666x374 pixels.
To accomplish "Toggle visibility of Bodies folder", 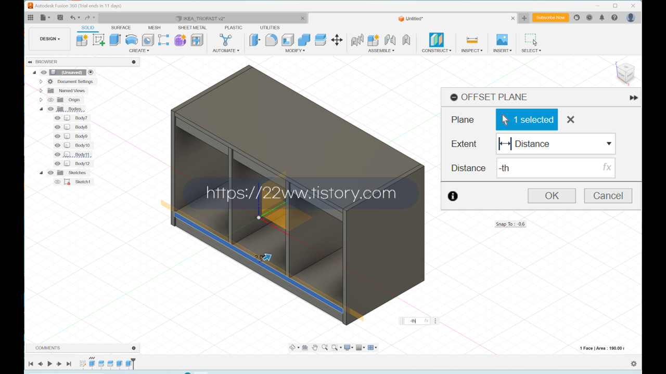I will pyautogui.click(x=50, y=109).
